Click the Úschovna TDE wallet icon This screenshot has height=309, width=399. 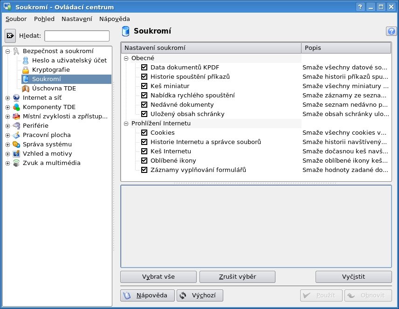[x=26, y=89]
